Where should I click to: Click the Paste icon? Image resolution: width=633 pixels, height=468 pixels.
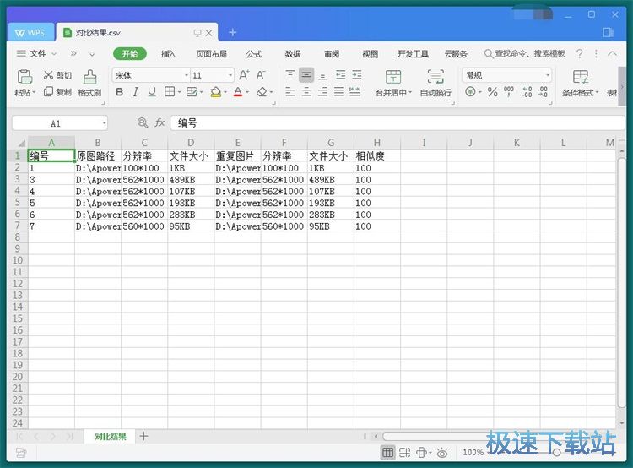24,77
